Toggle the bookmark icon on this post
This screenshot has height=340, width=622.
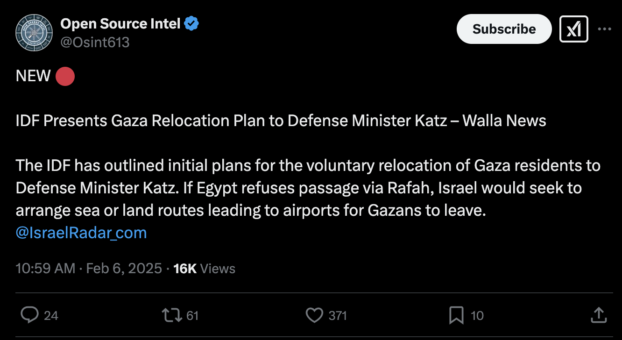tap(456, 316)
